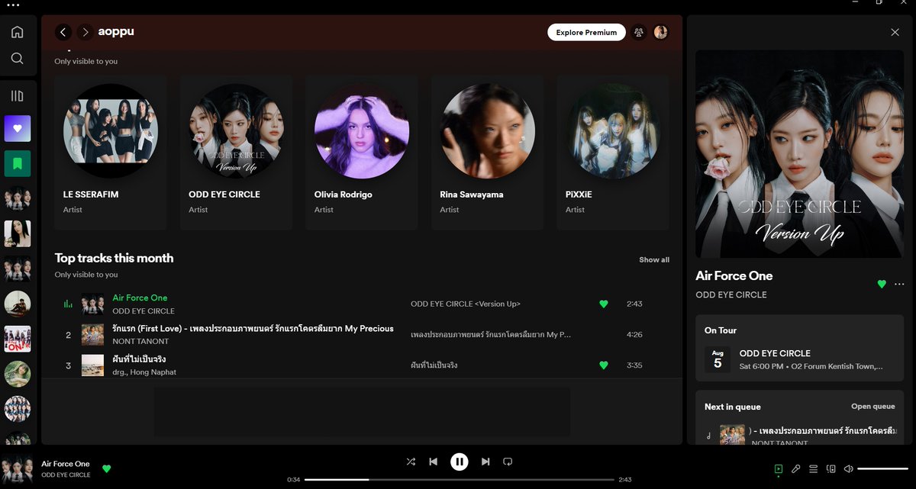Toggle Now Playing view icon
The height and width of the screenshot is (489, 916).
[778, 468]
